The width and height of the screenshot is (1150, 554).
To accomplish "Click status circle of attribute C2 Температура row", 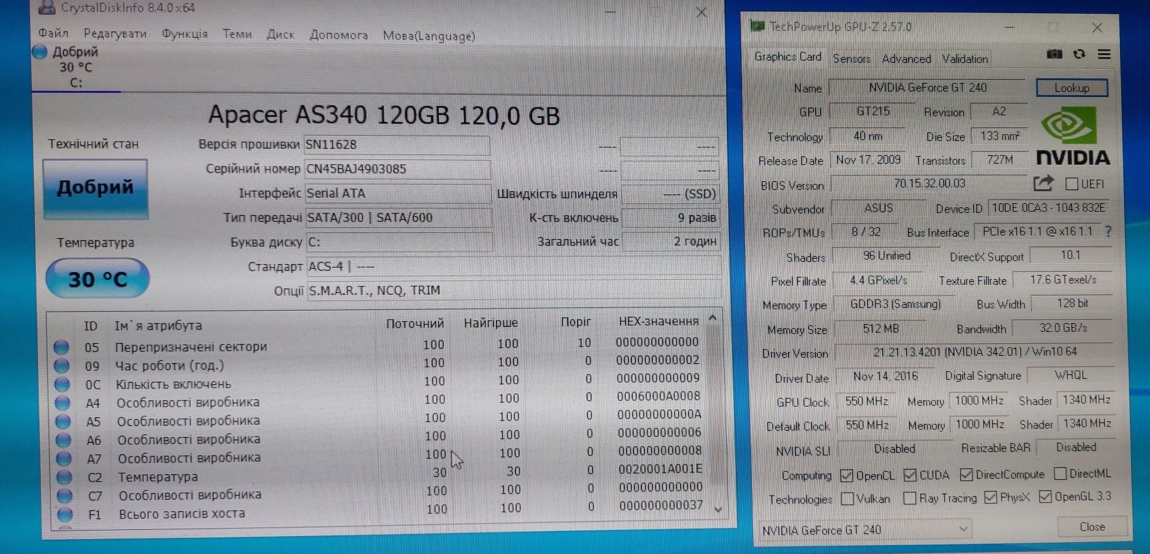I will pos(64,477).
